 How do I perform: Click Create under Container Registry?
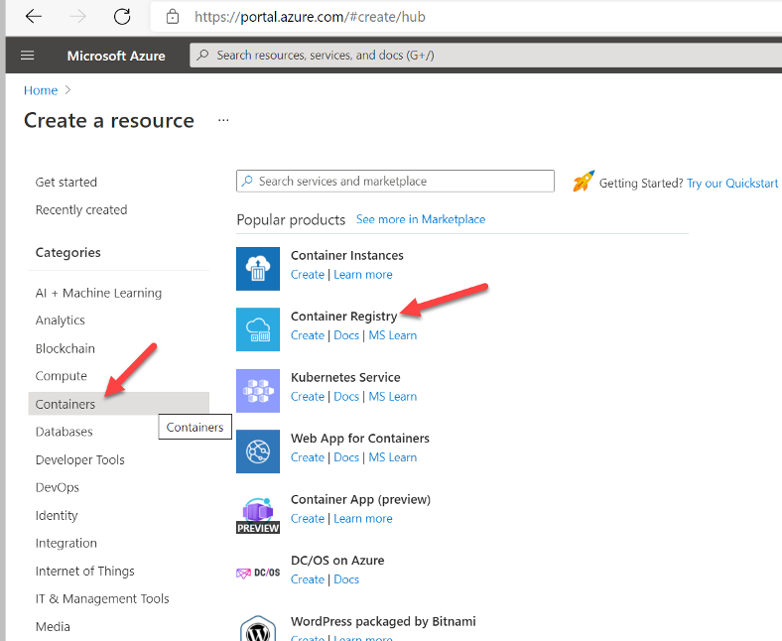[308, 335]
